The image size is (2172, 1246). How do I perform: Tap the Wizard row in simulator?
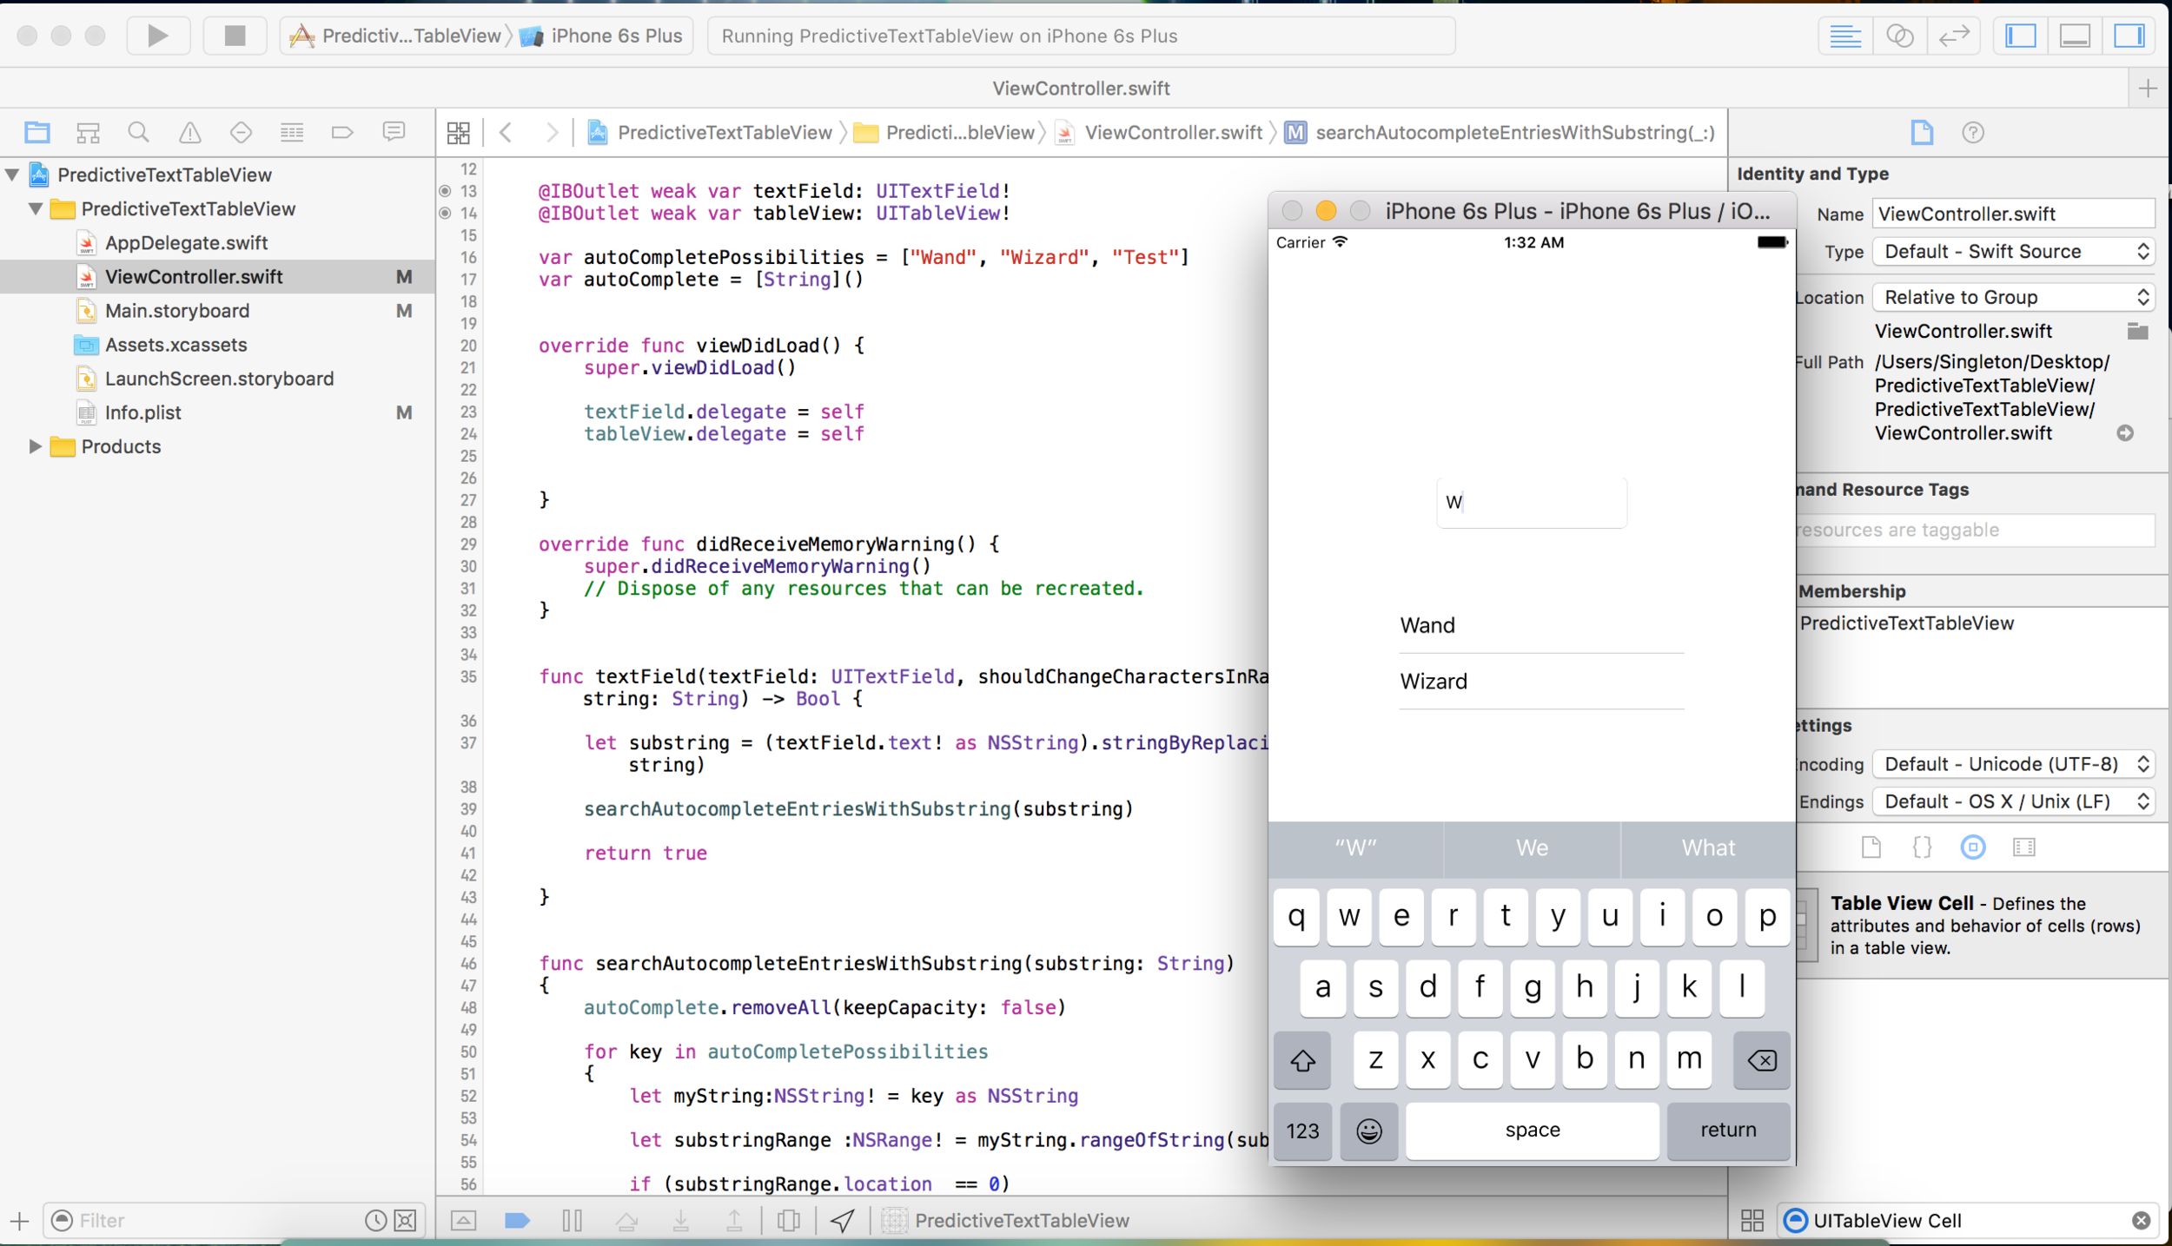pos(1541,682)
